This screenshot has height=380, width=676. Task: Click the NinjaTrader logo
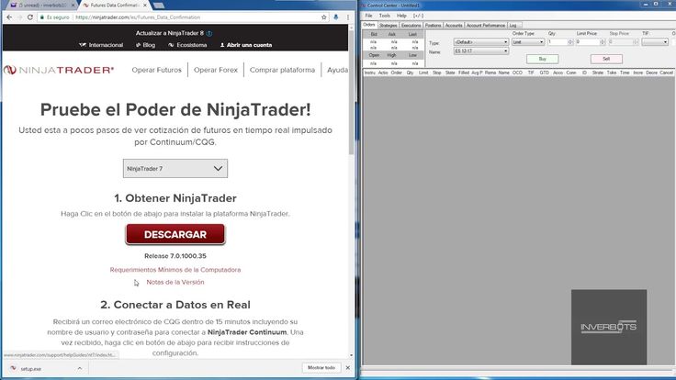(59, 70)
